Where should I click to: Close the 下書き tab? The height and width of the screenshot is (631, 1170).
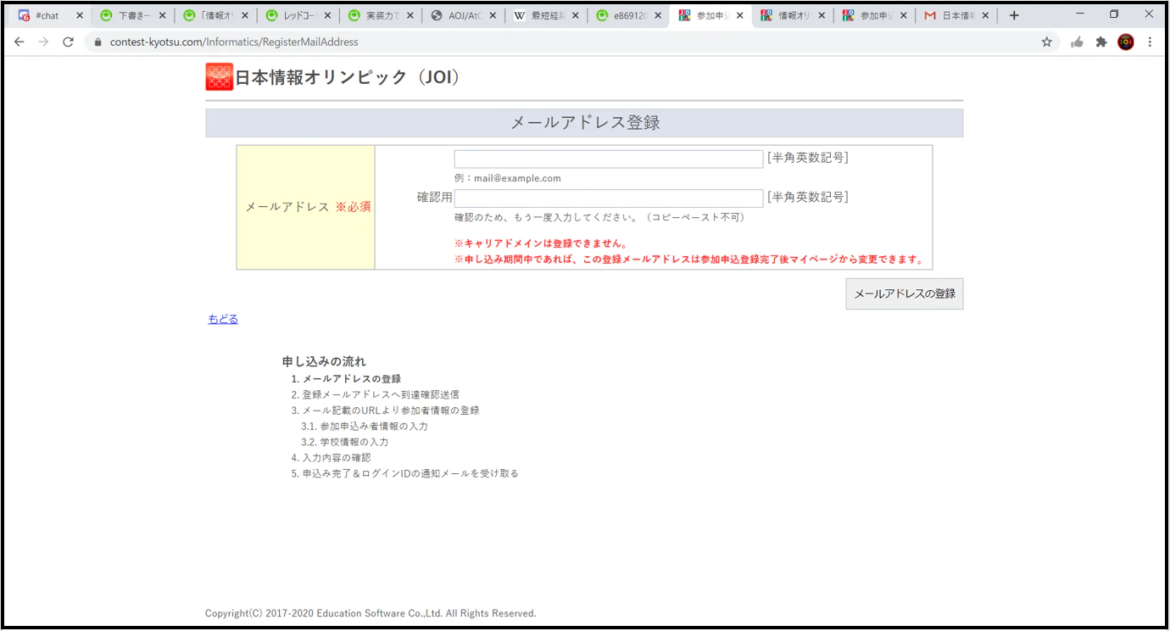coord(162,15)
